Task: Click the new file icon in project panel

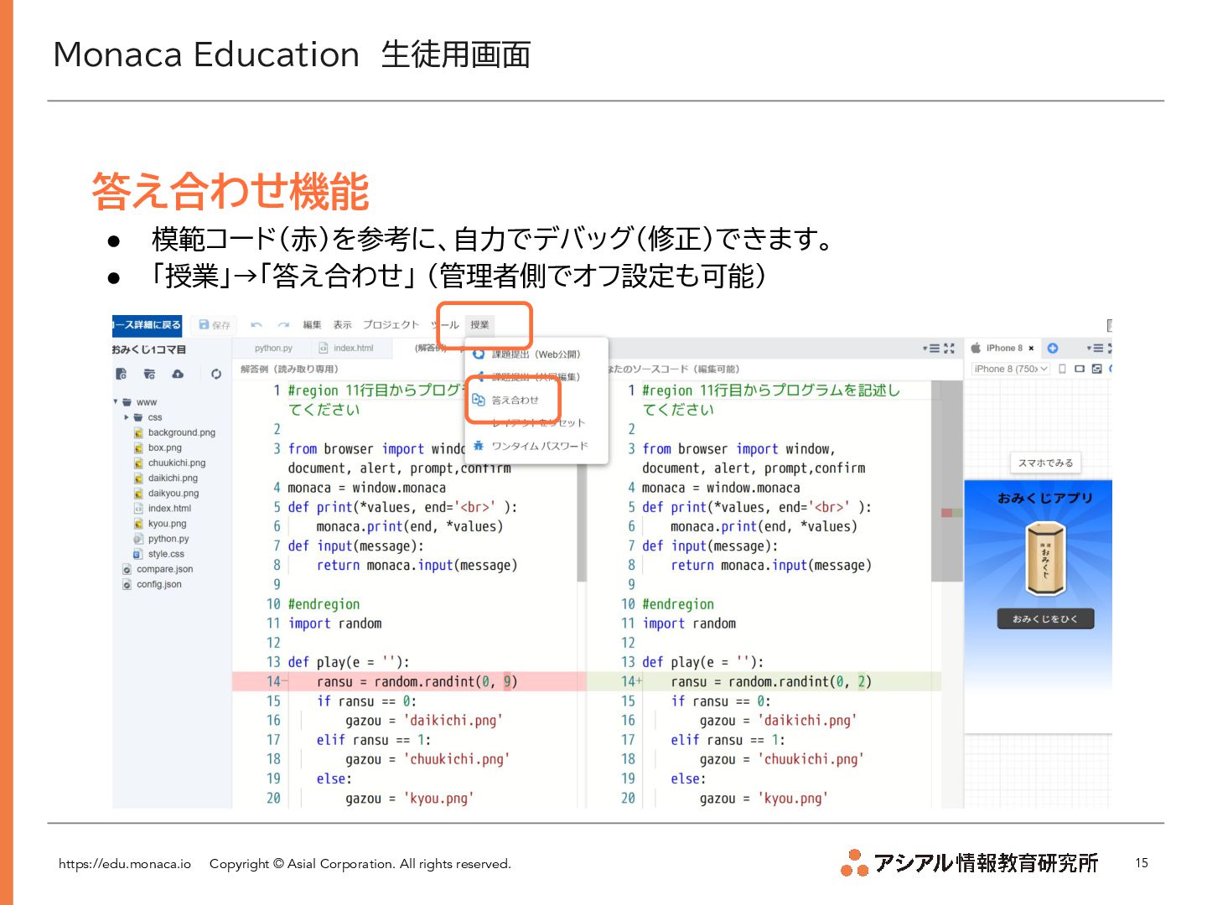Action: tap(122, 374)
